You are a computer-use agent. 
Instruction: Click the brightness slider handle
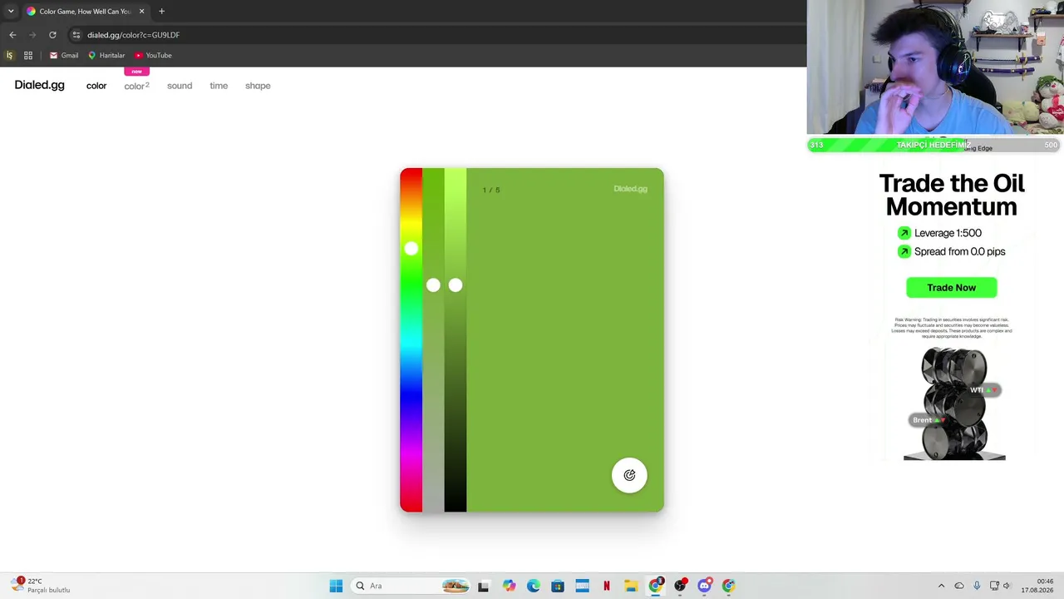[x=456, y=285]
